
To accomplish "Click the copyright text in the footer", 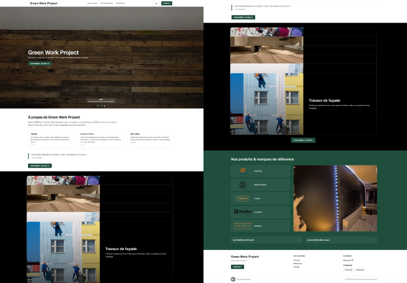I will 361,279.
